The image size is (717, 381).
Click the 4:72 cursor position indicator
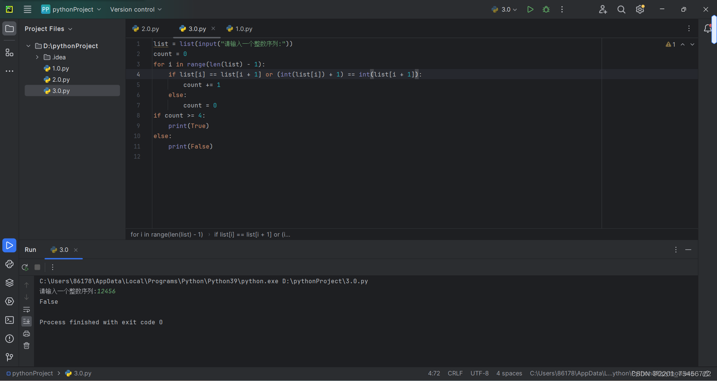point(434,373)
